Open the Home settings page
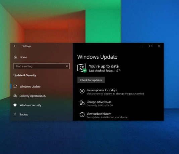 tap(23, 57)
